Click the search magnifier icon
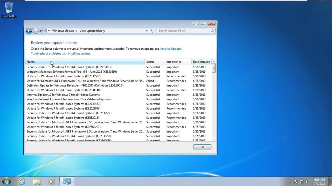Viewport: 332px width, 186px height. click(212, 31)
